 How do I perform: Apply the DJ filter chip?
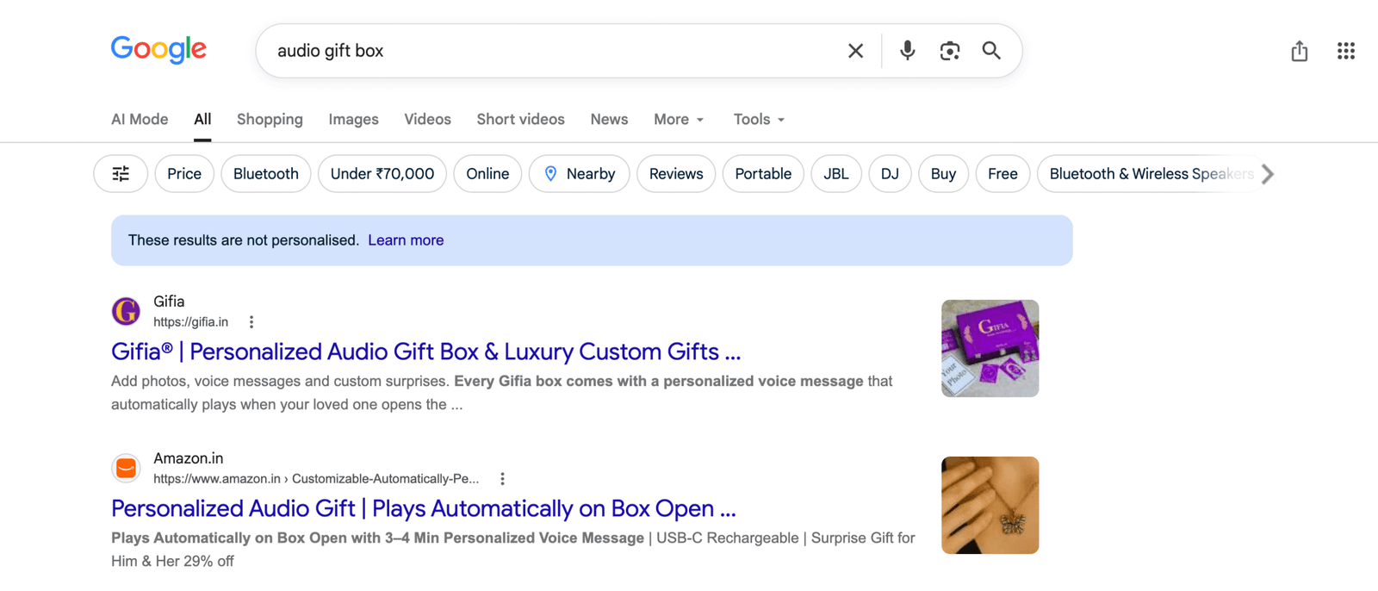(890, 174)
